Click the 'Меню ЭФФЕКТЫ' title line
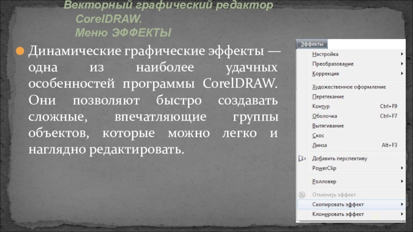Image resolution: width=413 pixels, height=232 pixels. (123, 33)
